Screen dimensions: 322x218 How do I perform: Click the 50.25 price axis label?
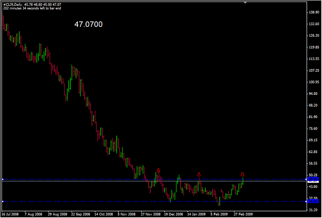tap(313, 175)
